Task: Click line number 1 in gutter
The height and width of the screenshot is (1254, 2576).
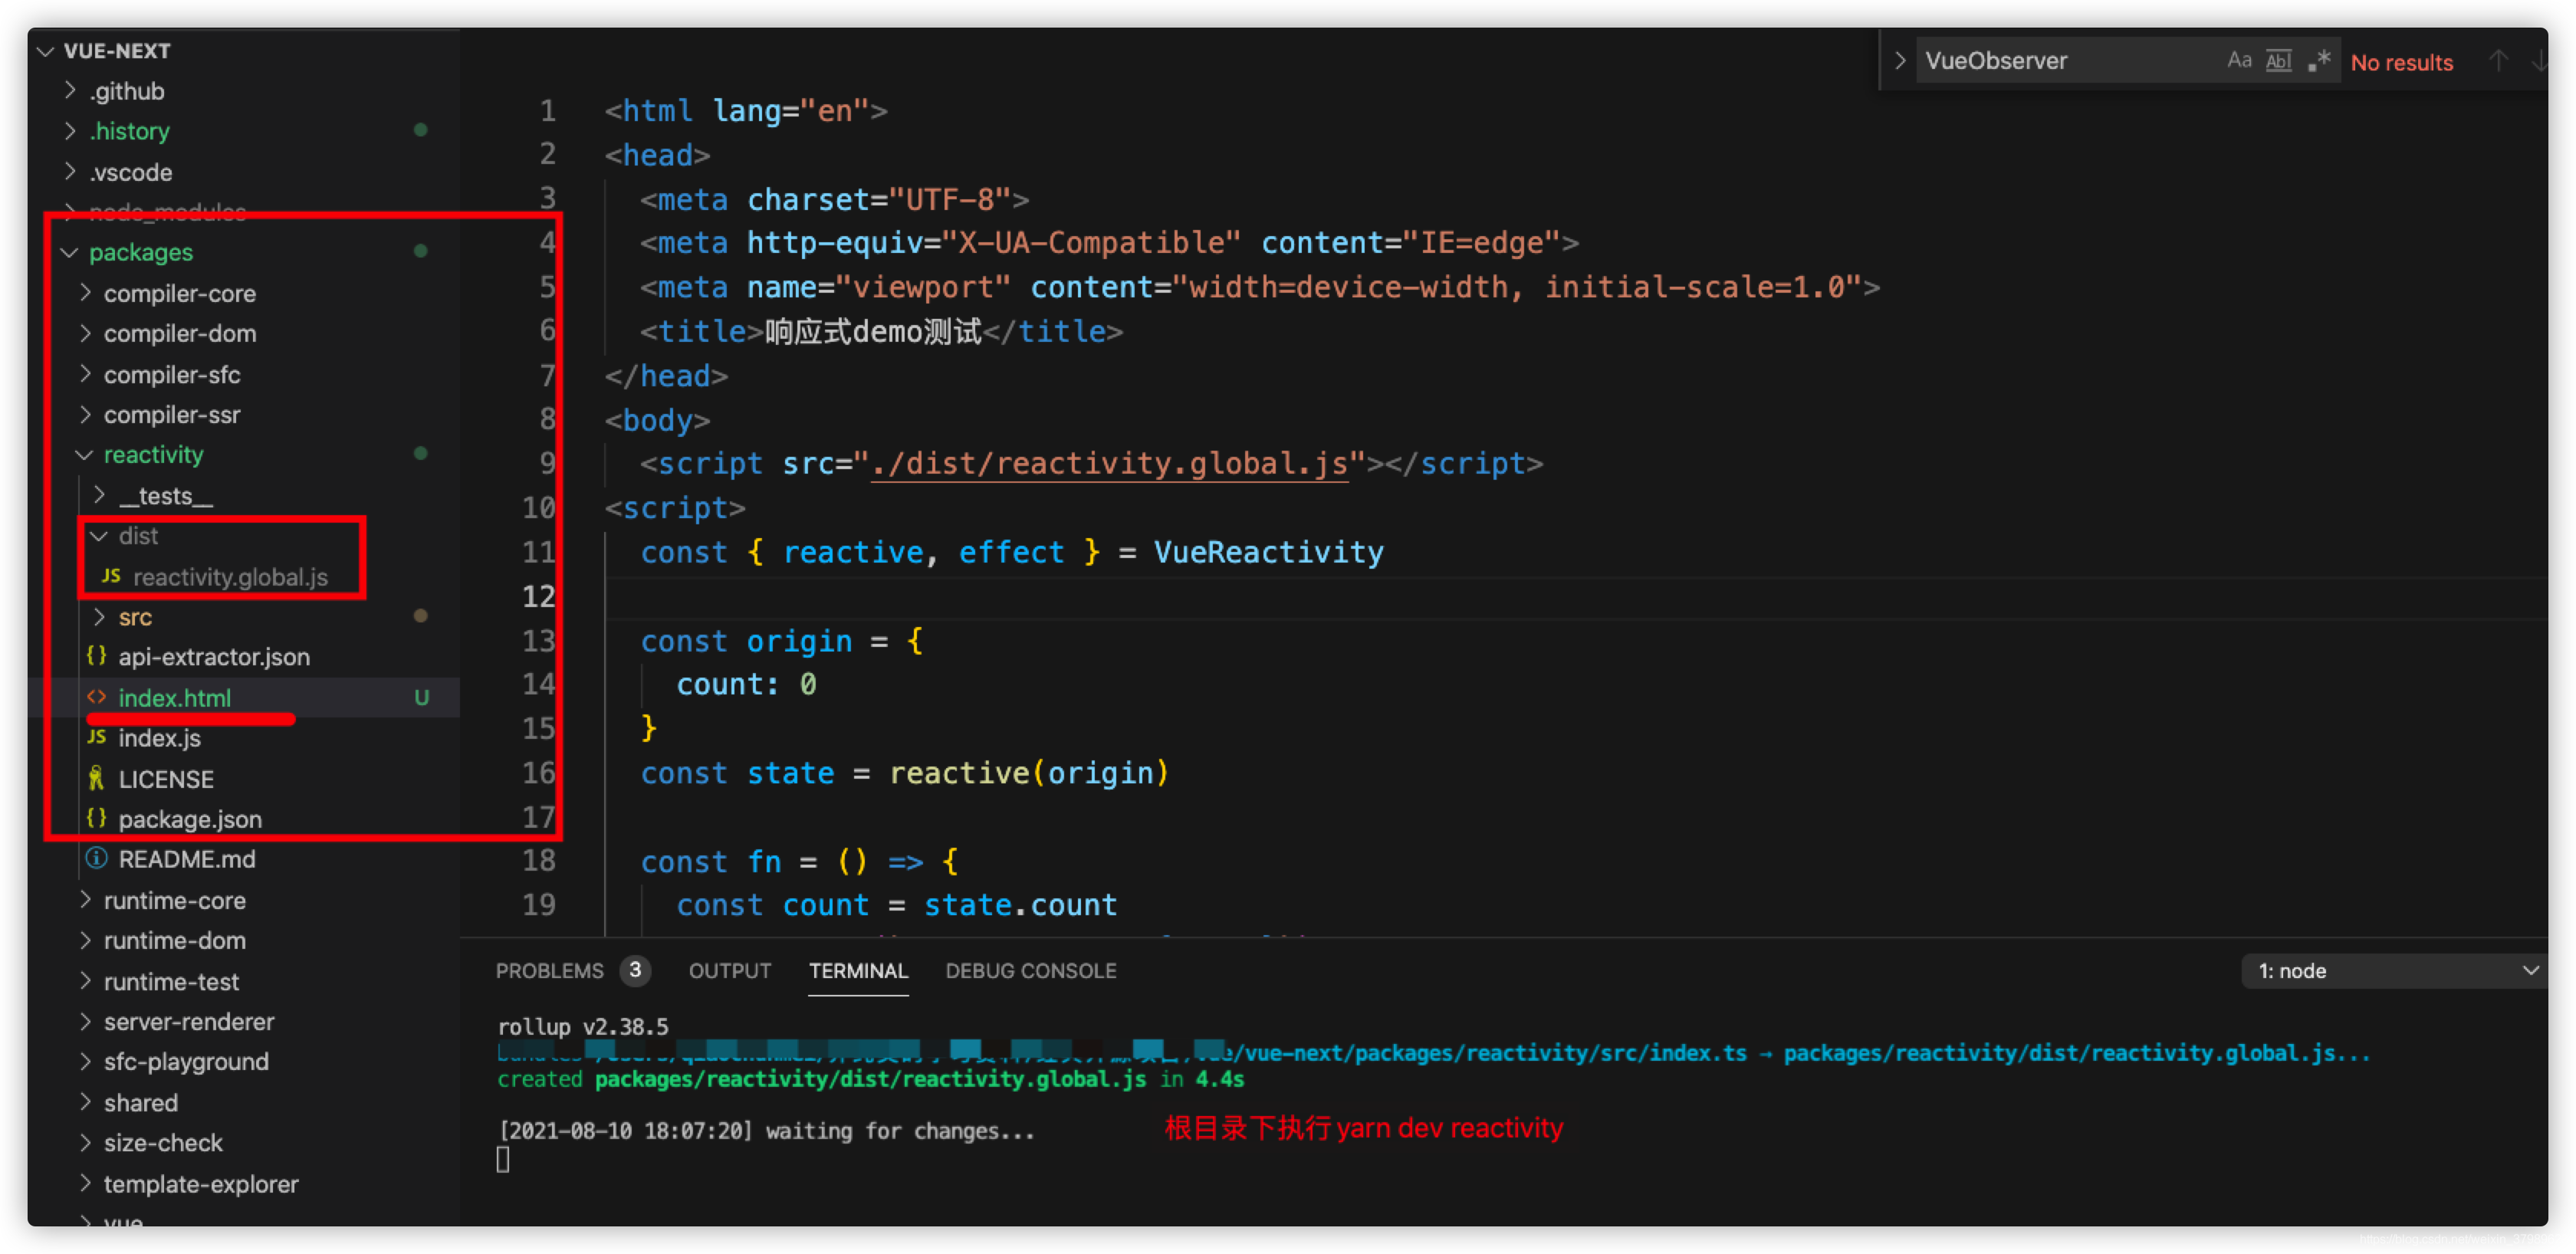Action: coord(547,110)
